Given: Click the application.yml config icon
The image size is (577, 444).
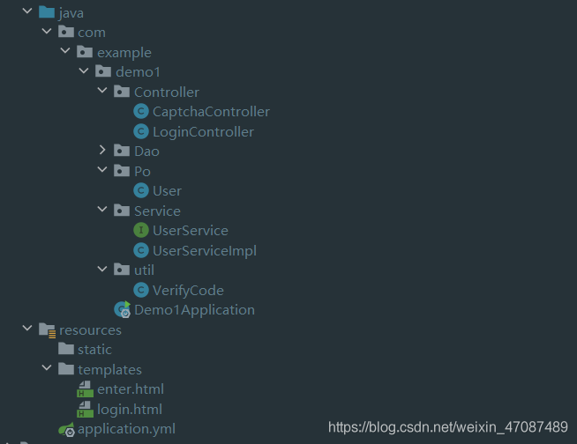Looking at the screenshot, I should click(x=66, y=430).
